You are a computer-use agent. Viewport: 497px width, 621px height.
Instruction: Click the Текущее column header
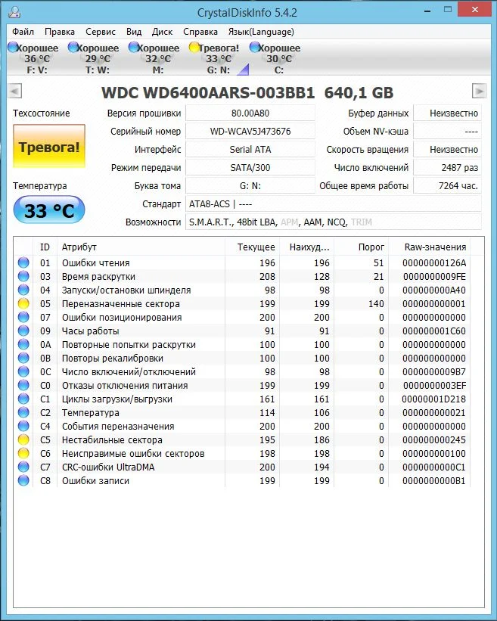(252, 247)
